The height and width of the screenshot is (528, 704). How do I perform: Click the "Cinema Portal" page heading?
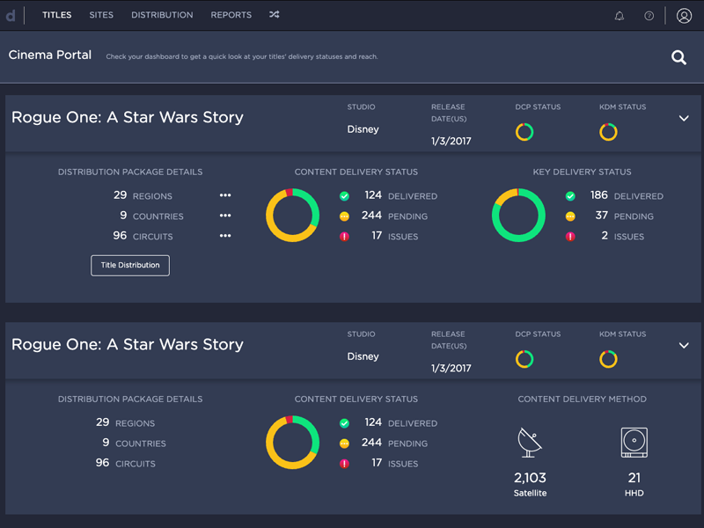(50, 55)
